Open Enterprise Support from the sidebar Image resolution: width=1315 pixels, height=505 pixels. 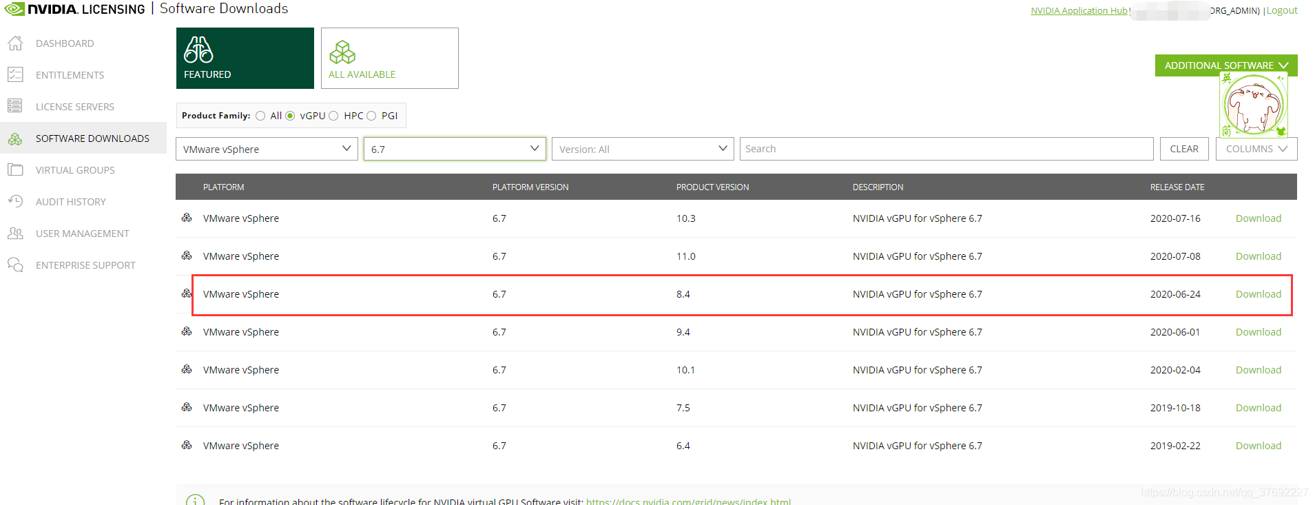pos(85,265)
